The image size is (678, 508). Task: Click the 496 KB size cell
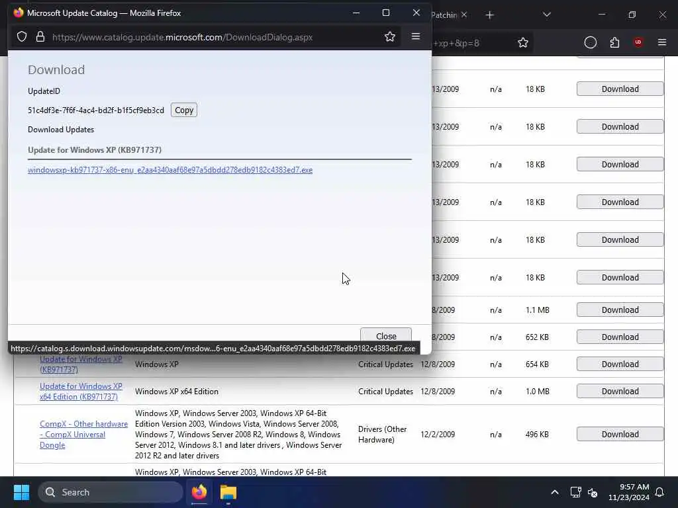point(537,434)
